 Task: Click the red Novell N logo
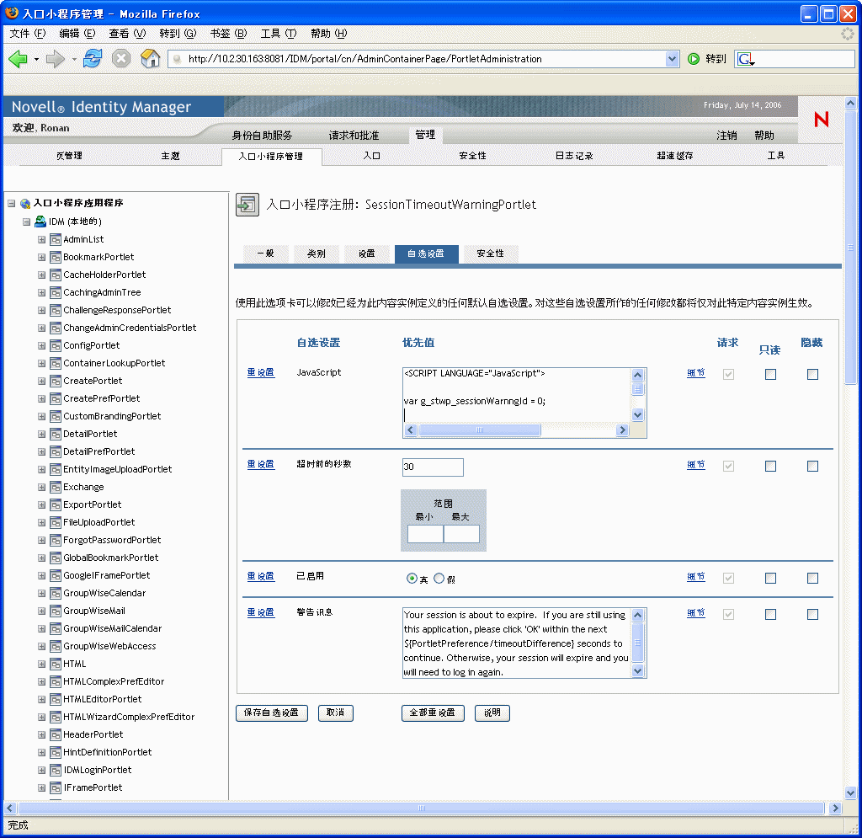coord(822,120)
